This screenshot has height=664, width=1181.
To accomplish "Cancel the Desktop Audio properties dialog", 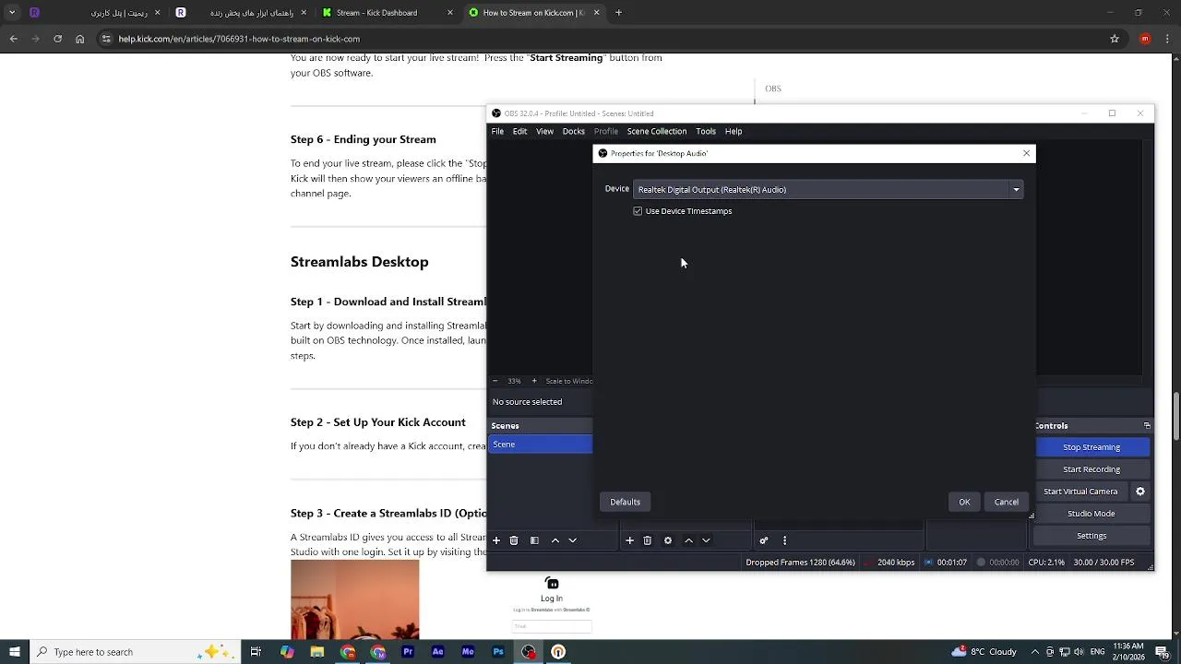I will (1007, 502).
